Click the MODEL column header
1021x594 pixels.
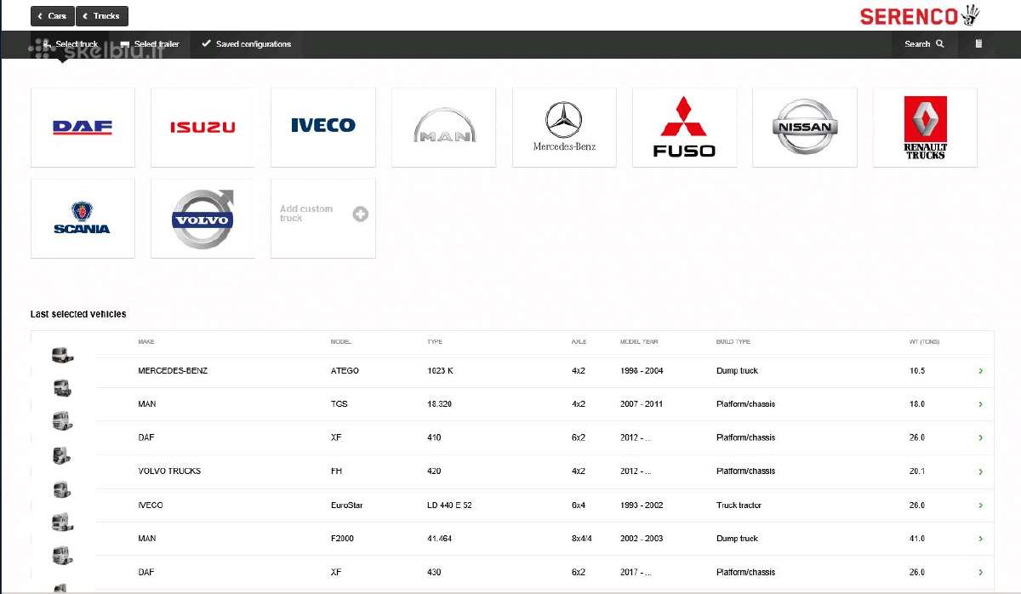click(340, 342)
